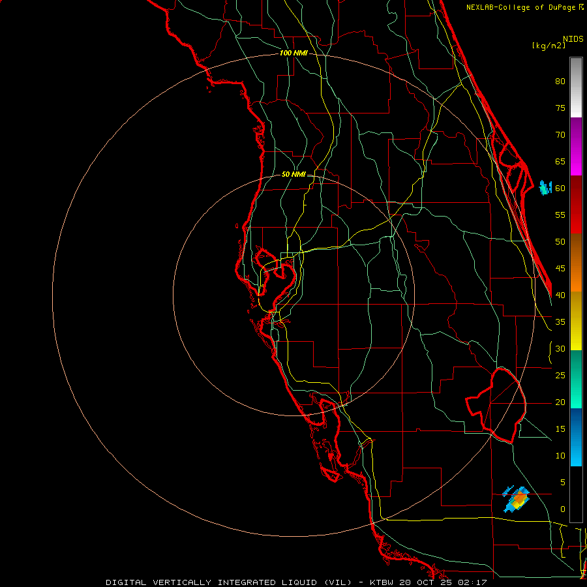Click the 40 value on the scale

[560, 295]
